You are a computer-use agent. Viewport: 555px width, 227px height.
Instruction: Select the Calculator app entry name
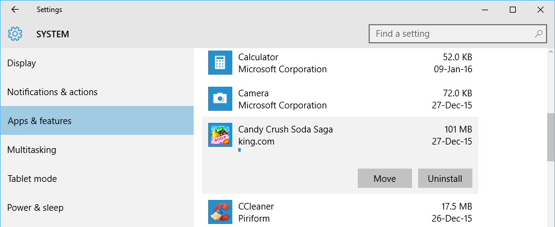point(258,57)
